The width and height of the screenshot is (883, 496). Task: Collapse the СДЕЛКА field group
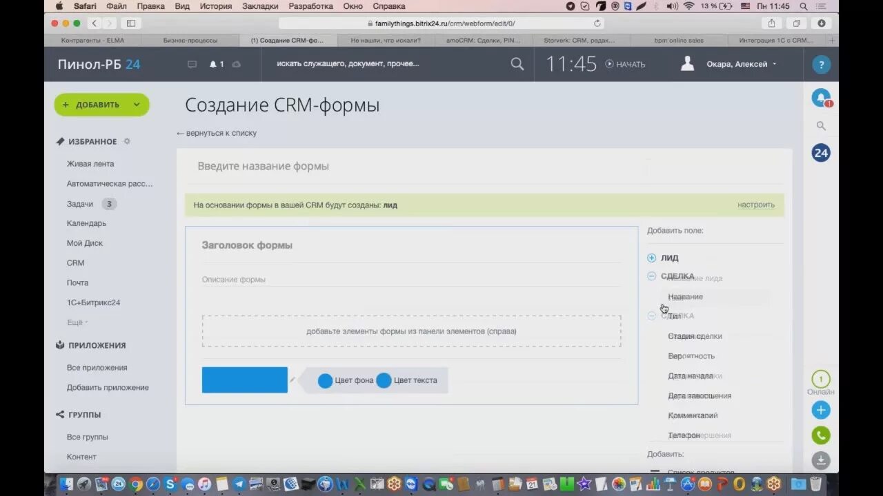click(x=651, y=276)
